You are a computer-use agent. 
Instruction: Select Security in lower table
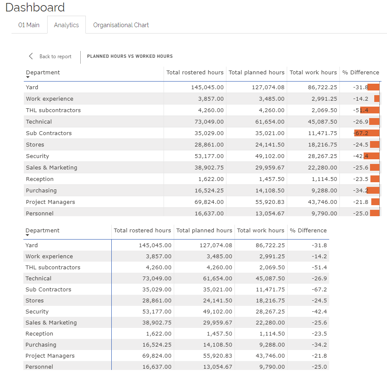37,311
